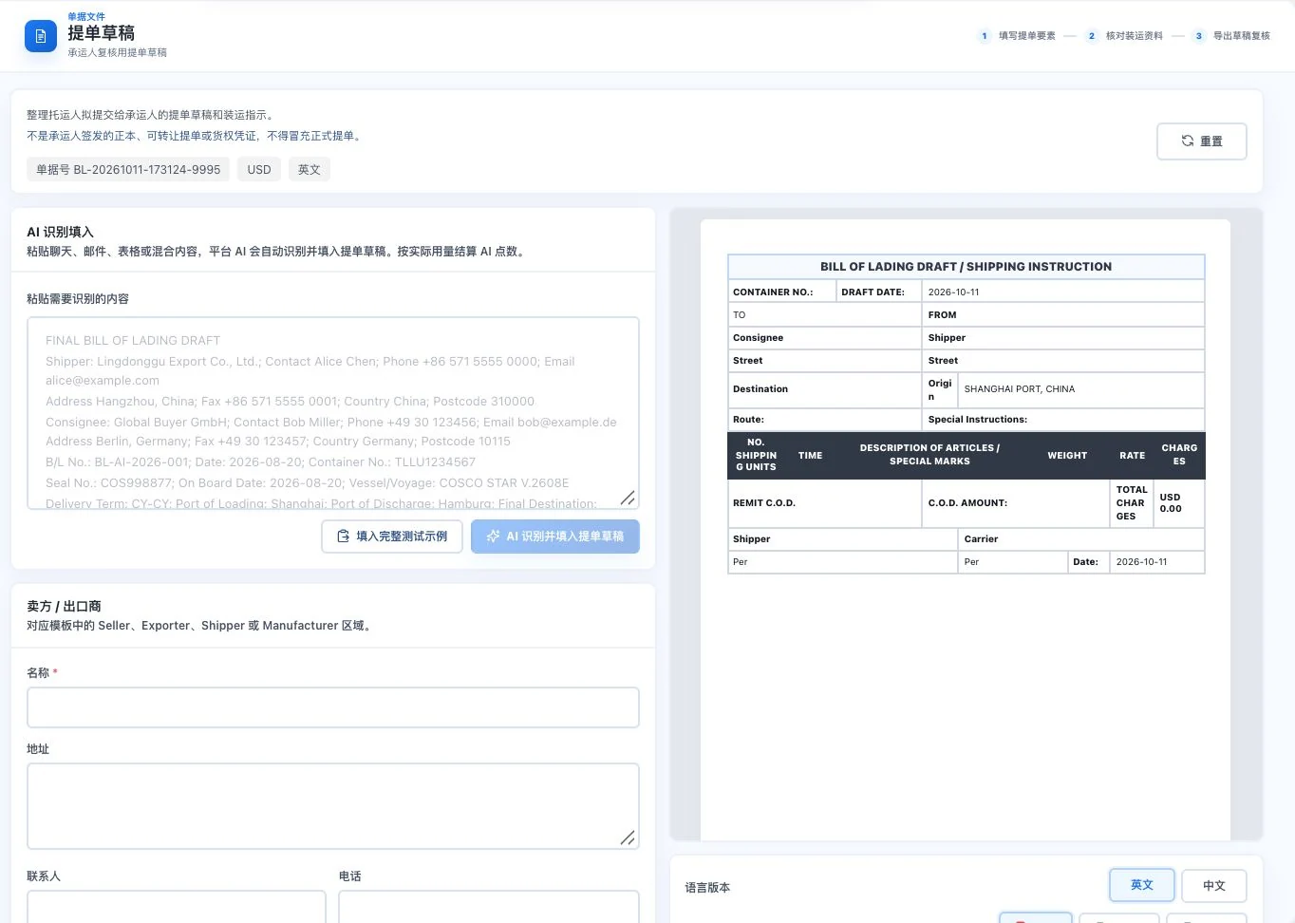Click the Special Instructions cell in preview
Image resolution: width=1295 pixels, height=923 pixels.
coord(1063,420)
